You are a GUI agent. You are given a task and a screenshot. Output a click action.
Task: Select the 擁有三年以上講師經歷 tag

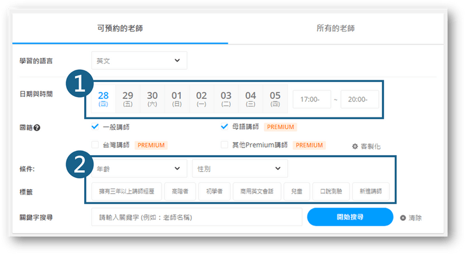pyautogui.click(x=125, y=191)
